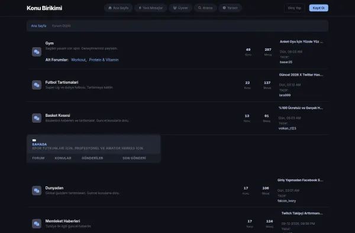Open the Yardım help nav item
This screenshot has height=233, width=355.
pos(230,8)
